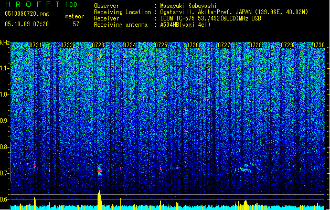Click the date stamp 05.10.09 07:20
330x210 pixels.
27,24
